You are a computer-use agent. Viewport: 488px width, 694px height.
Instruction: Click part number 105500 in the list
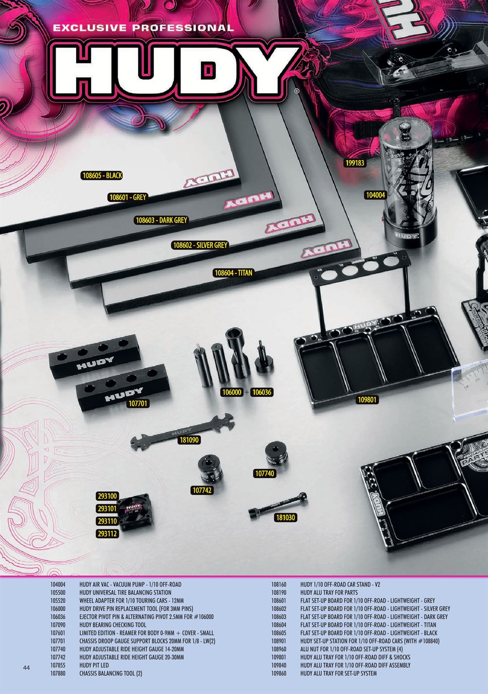58,592
